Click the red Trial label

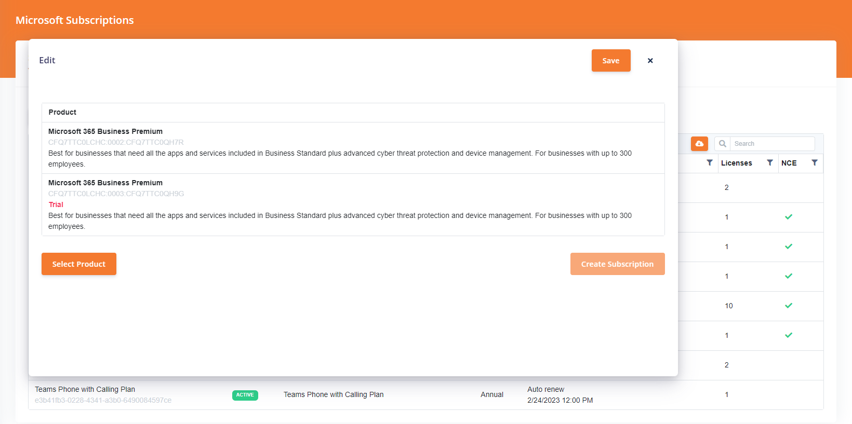tap(56, 204)
